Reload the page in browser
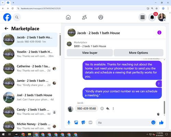Viewport: 171px width, 137px height. (x=13, y=9)
